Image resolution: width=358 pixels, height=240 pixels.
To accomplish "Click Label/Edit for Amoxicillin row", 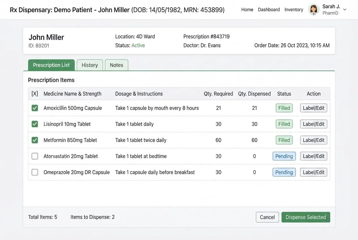I will click(314, 108).
